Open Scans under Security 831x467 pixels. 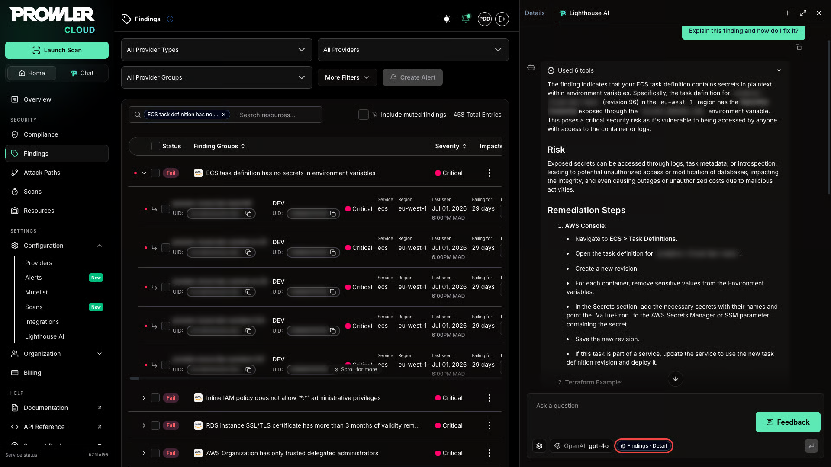pos(57,192)
